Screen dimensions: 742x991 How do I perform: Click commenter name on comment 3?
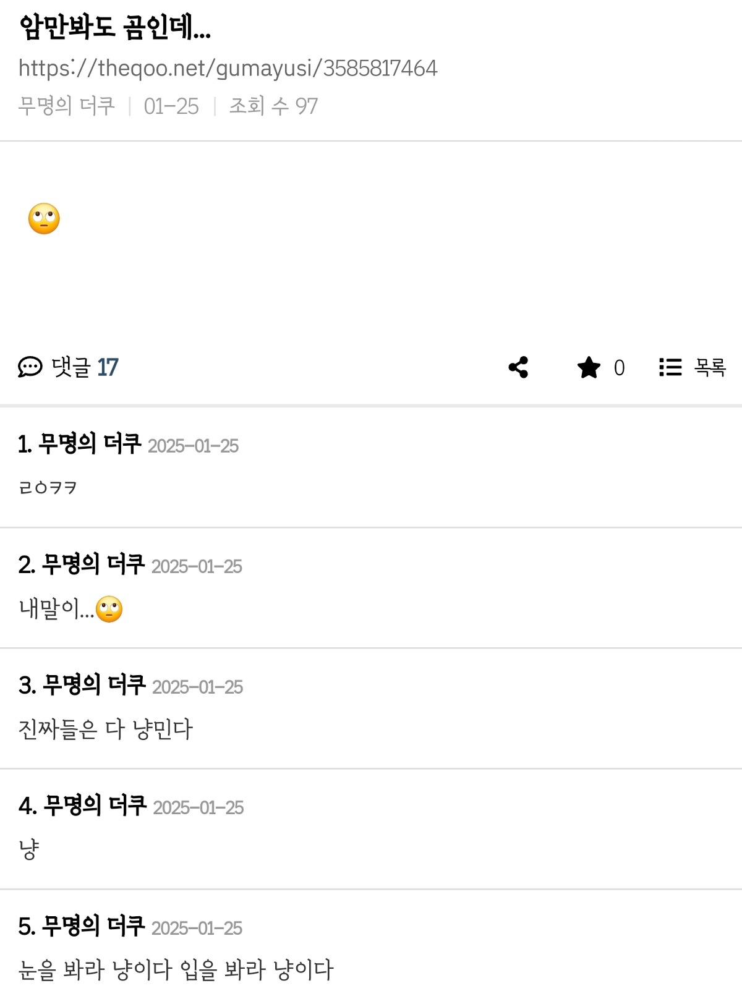(x=94, y=685)
